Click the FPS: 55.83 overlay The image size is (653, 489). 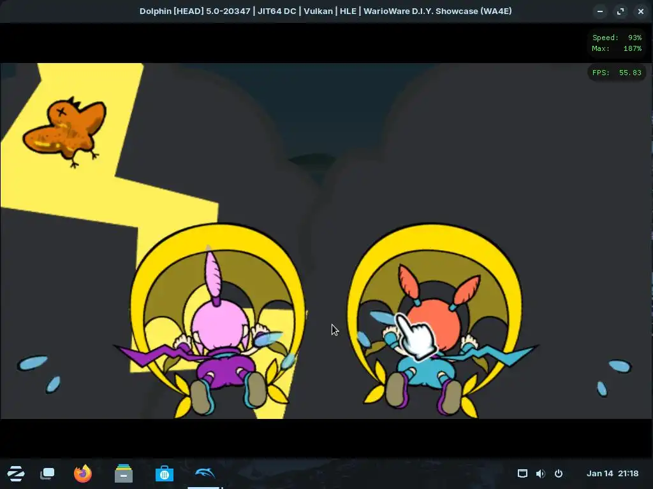617,73
